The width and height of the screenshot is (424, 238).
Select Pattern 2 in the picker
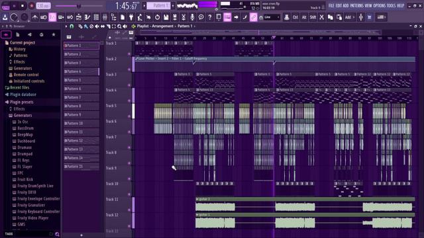click(x=81, y=54)
